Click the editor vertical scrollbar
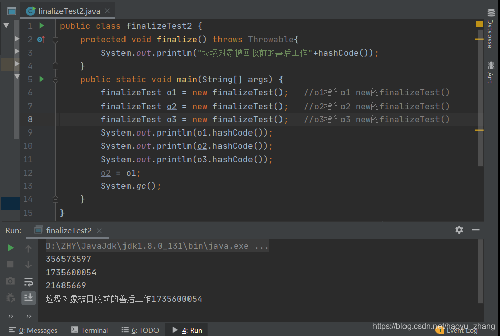Viewport: 500px width, 336px height. tap(481, 98)
